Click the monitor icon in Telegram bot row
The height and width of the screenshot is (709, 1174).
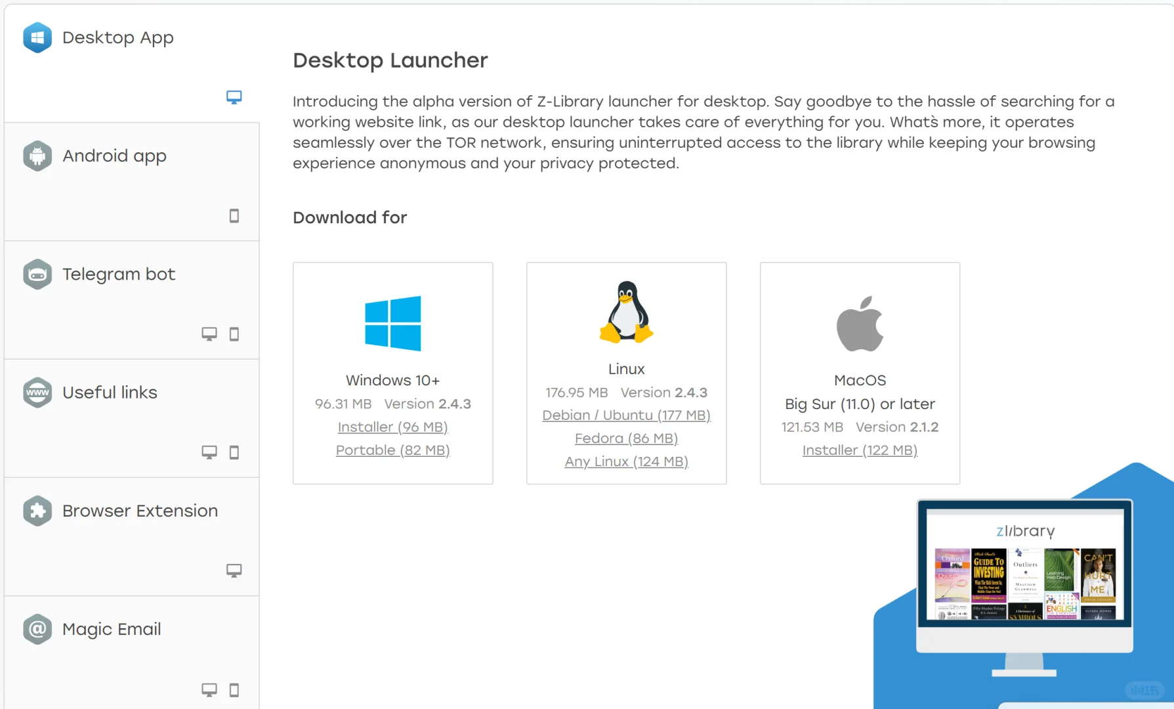point(209,333)
